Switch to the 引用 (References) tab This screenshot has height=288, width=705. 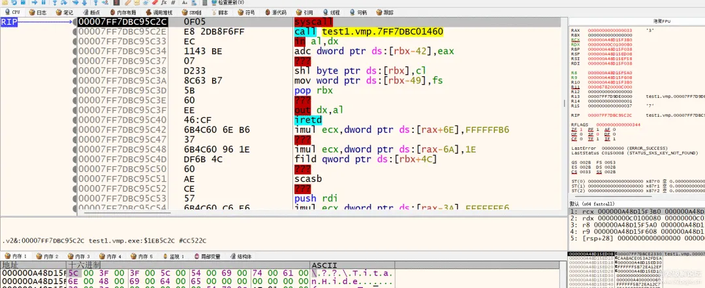[304, 12]
